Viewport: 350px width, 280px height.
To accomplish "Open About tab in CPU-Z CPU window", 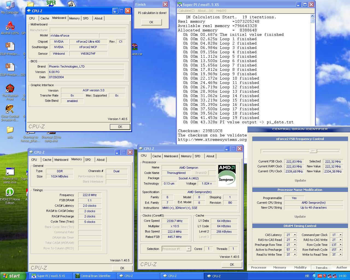I will point(210,156).
